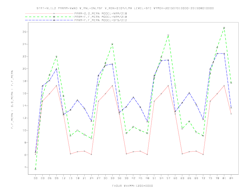Image resolution: width=252 pixels, height=194 pixels.
Task: Click x-axis forecast hour label 21
Action: pos(84,178)
